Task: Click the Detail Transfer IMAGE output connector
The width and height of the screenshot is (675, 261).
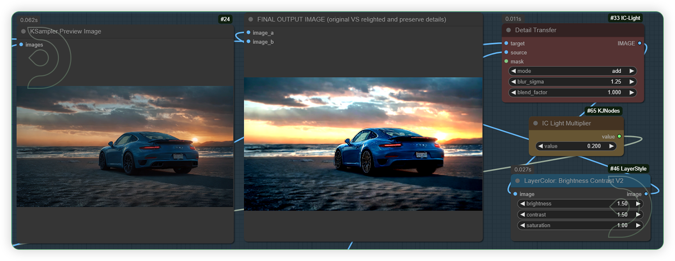Action: [x=640, y=43]
